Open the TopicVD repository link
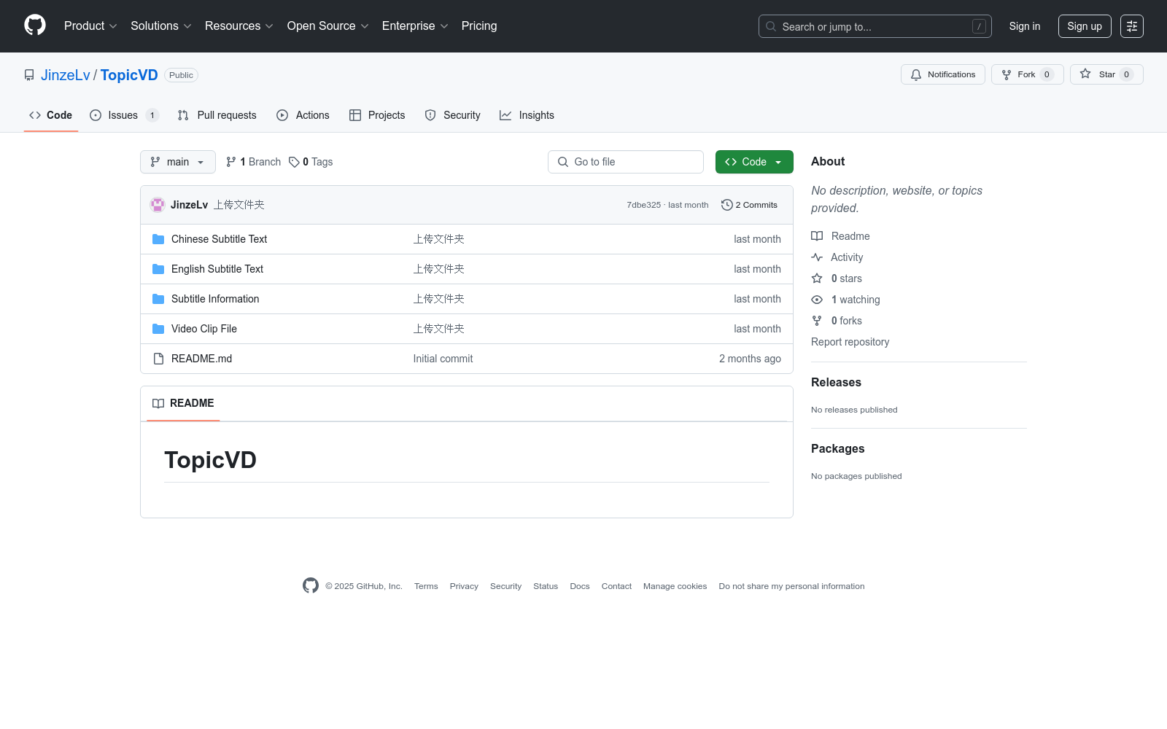1167x729 pixels. point(129,75)
